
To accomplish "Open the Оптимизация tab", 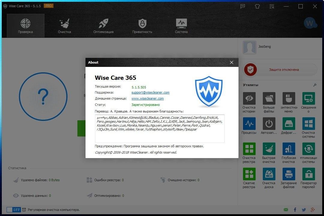I will 103,26.
